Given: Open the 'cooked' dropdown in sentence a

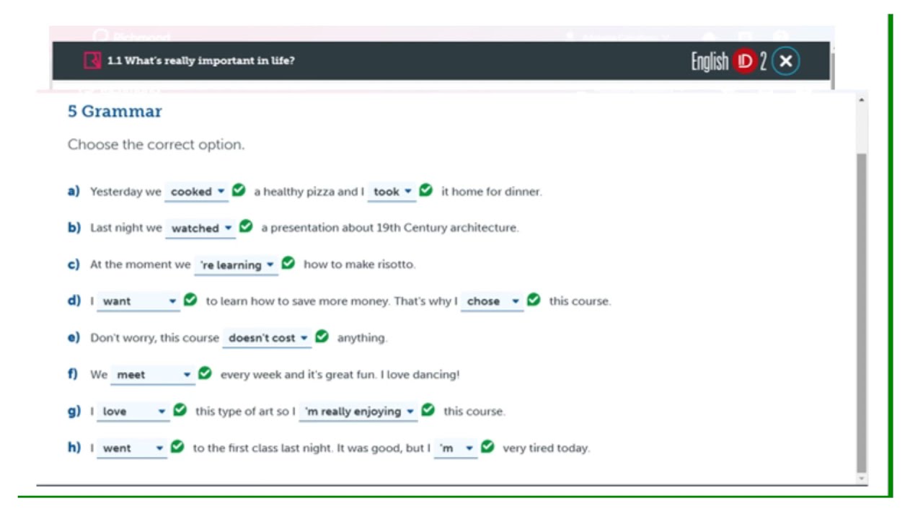Looking at the screenshot, I should coord(198,192).
